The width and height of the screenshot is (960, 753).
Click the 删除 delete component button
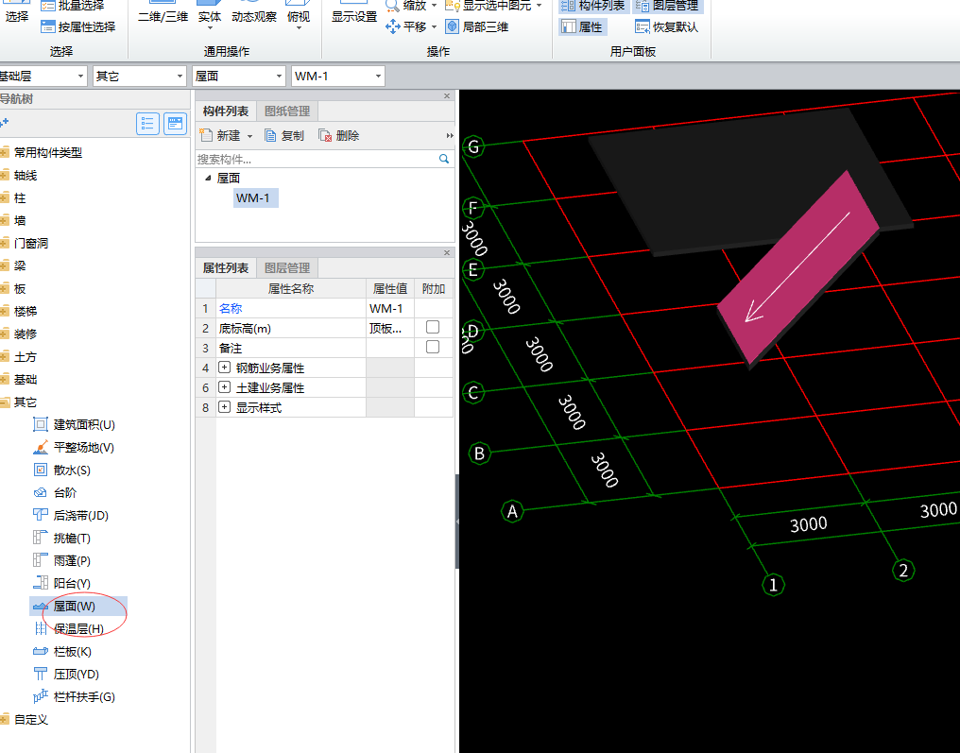click(x=338, y=135)
